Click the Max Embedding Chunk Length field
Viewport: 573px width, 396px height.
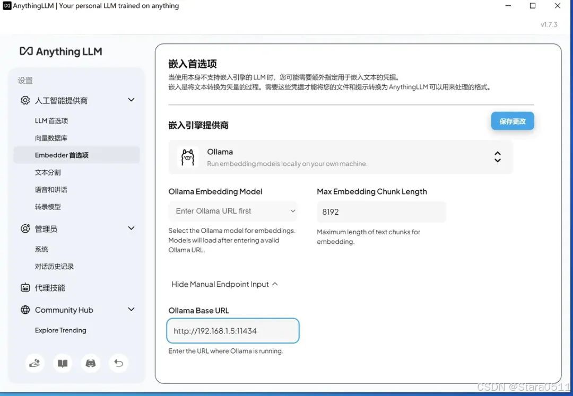(x=381, y=212)
